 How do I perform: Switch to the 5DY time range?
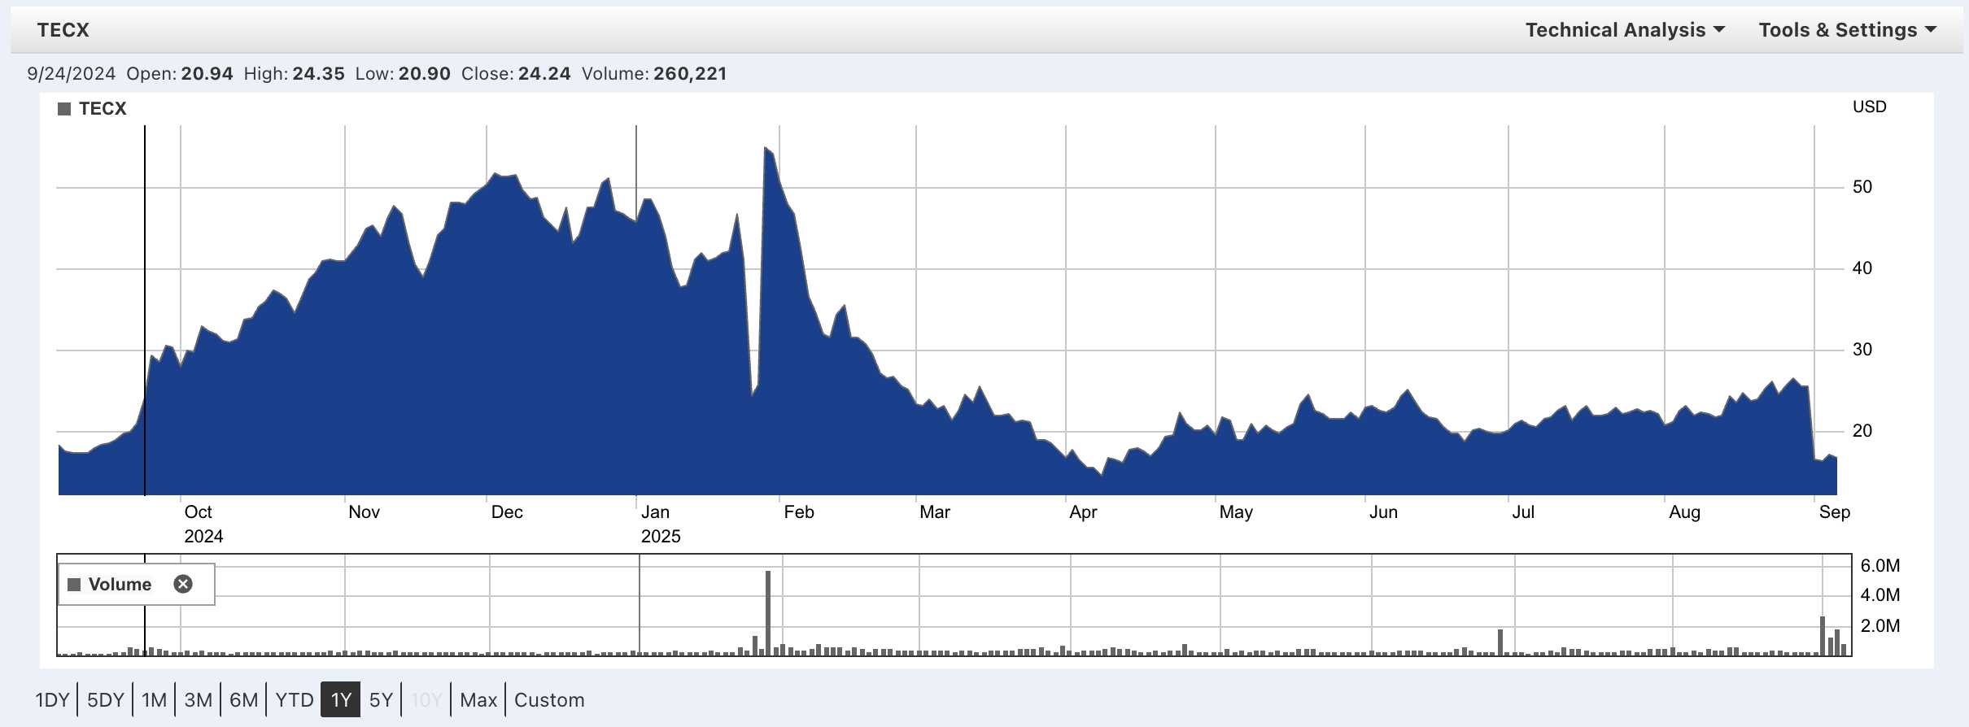point(105,700)
